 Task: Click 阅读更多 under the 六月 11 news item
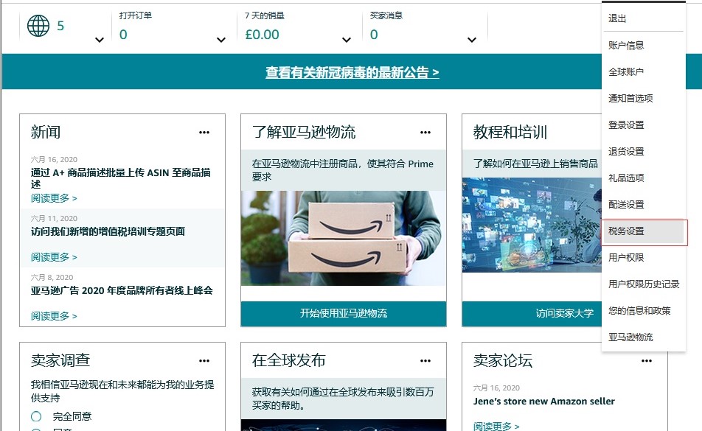coord(54,257)
